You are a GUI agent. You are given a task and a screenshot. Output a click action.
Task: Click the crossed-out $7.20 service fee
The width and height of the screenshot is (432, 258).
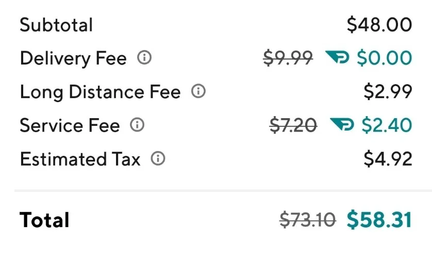[x=293, y=125]
